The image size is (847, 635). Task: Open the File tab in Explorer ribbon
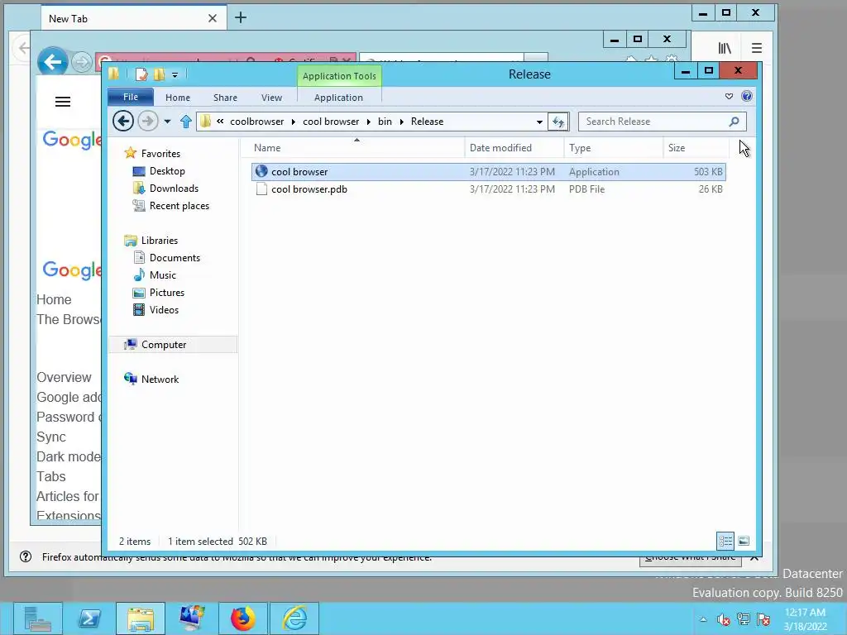click(131, 98)
